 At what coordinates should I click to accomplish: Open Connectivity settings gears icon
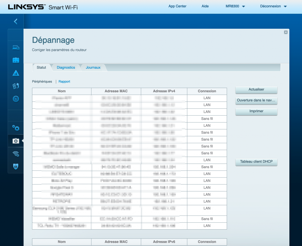pyautogui.click(x=16, y=128)
